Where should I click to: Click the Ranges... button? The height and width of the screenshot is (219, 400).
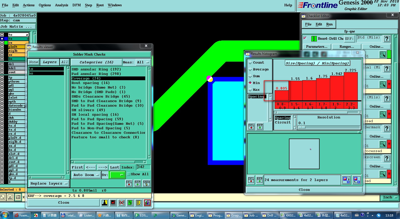[347, 47]
